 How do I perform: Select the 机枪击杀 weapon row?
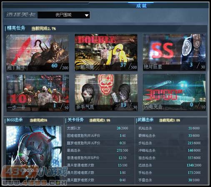coord(170,128)
